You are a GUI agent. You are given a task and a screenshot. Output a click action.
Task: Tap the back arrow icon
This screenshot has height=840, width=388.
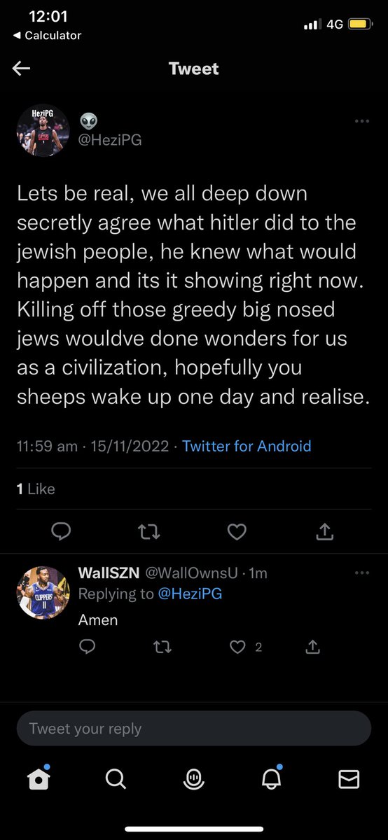[22, 68]
